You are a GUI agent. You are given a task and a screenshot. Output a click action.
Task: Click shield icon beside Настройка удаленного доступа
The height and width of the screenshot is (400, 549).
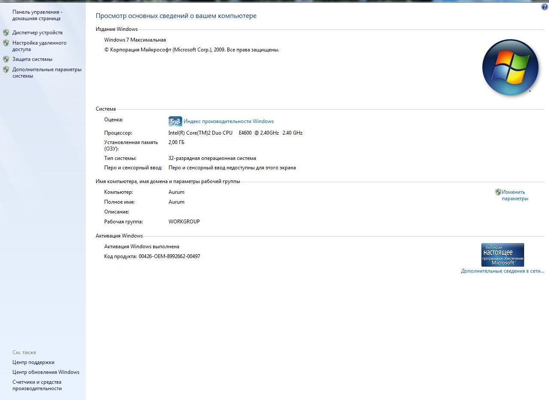[x=6, y=43]
